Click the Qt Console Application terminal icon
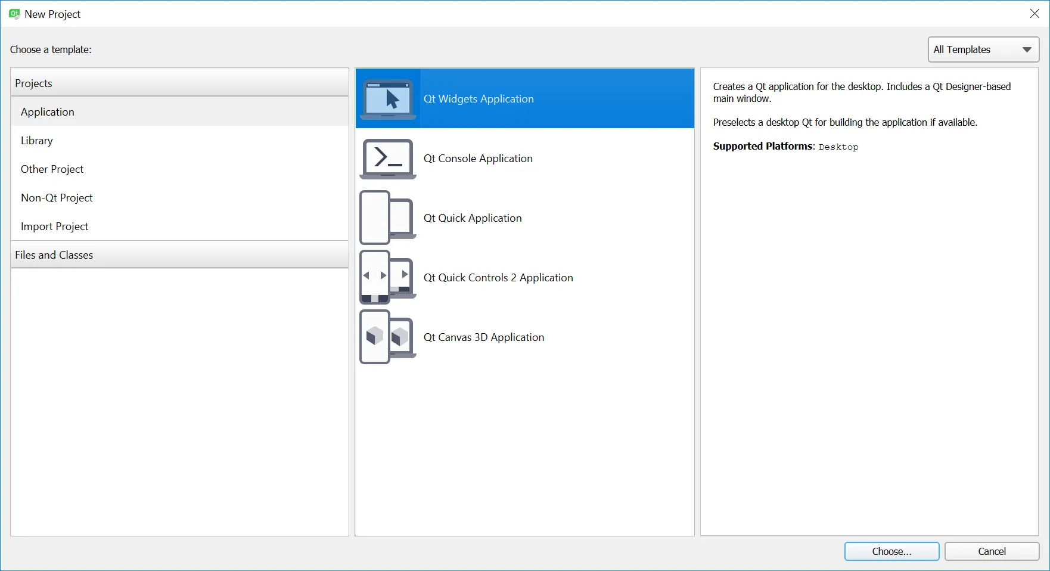 [x=388, y=159]
